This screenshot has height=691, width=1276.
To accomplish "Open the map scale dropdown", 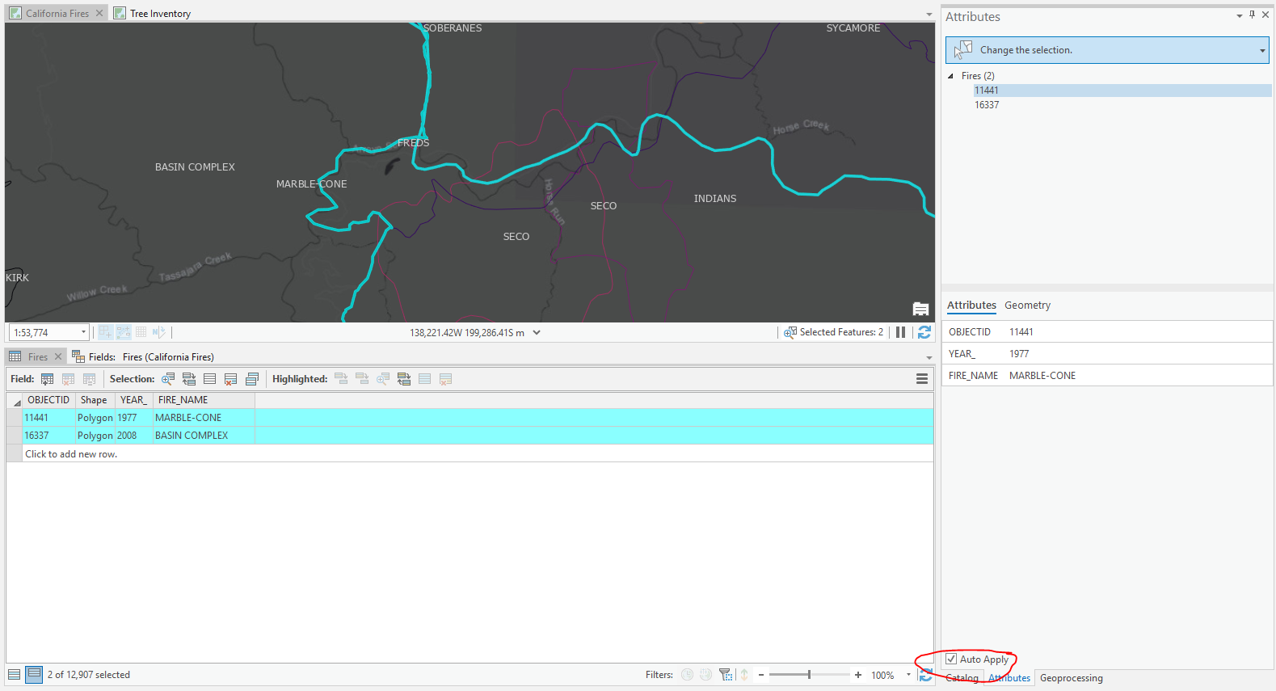I will (x=83, y=332).
